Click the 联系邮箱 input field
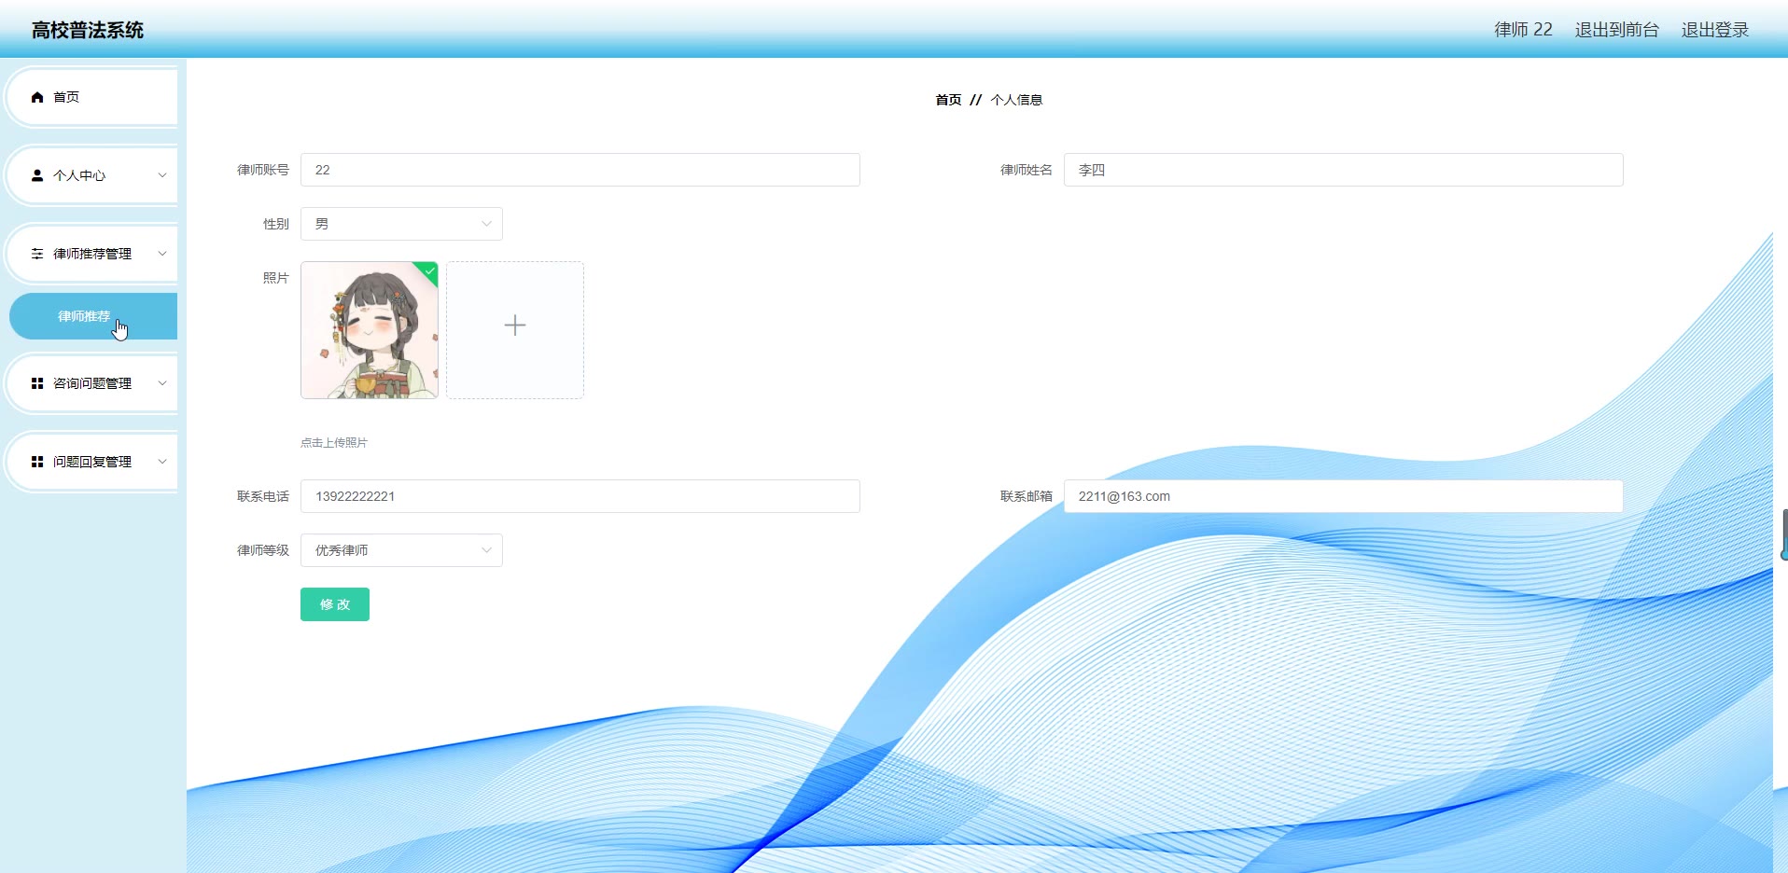 [1344, 496]
